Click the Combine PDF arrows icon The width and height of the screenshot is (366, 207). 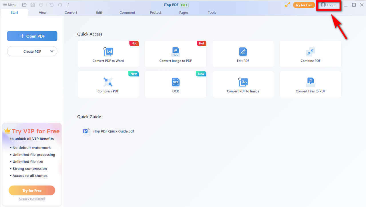click(311, 52)
